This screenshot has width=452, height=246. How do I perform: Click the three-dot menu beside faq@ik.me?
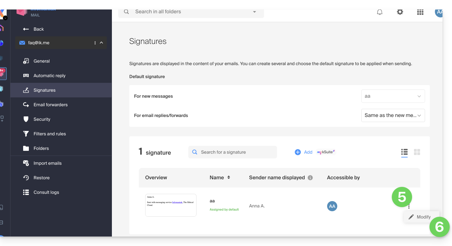click(95, 43)
